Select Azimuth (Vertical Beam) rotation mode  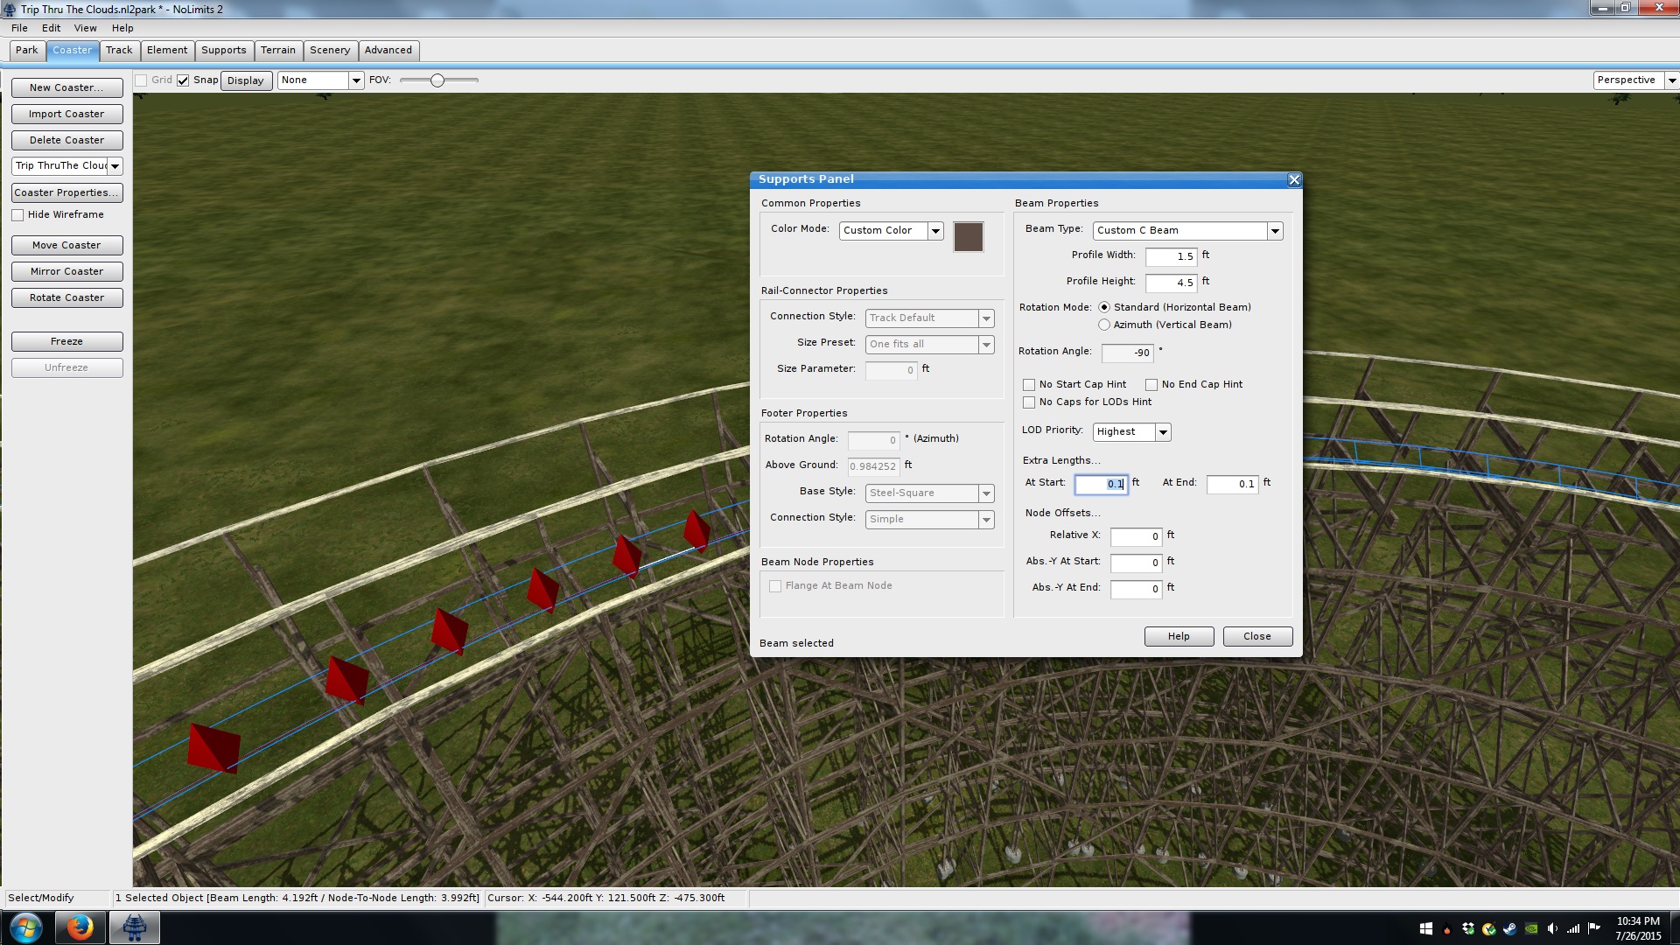1104,325
